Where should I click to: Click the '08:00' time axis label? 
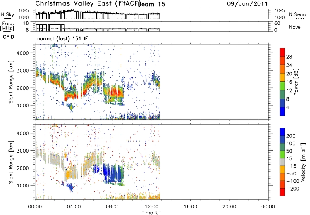pyautogui.click(x=113, y=207)
